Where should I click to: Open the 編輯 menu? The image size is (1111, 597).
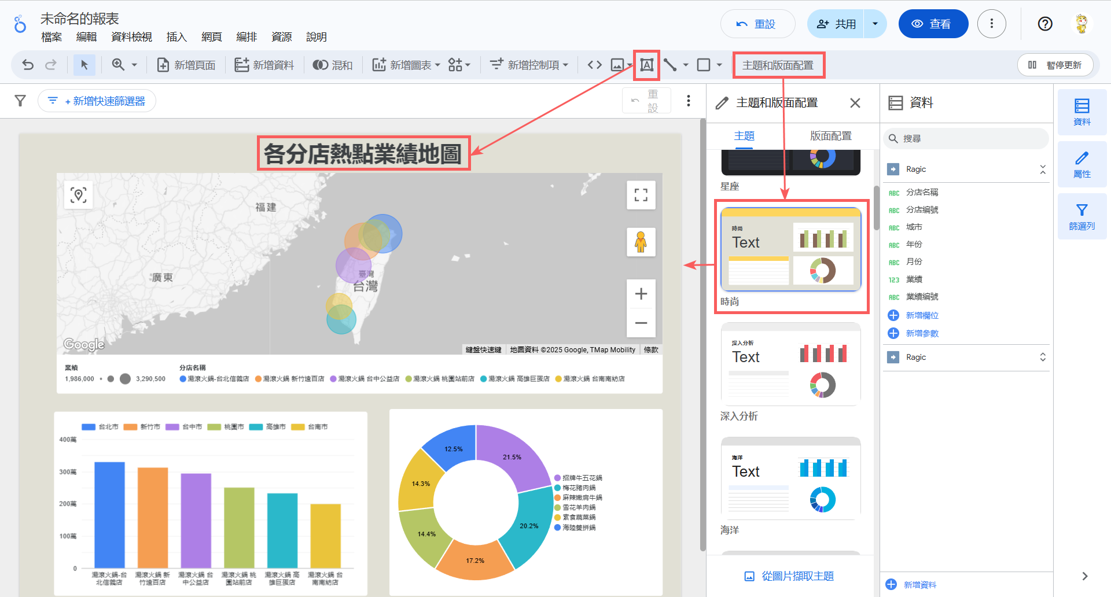tap(87, 37)
